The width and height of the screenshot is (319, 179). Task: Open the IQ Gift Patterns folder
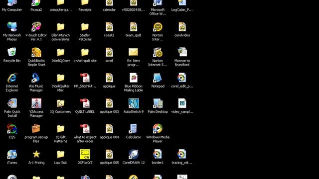click(61, 129)
